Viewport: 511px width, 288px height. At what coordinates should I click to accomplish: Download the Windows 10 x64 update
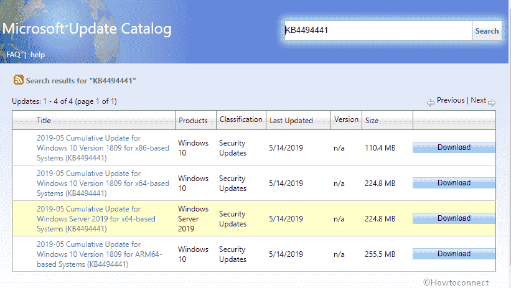454,183
